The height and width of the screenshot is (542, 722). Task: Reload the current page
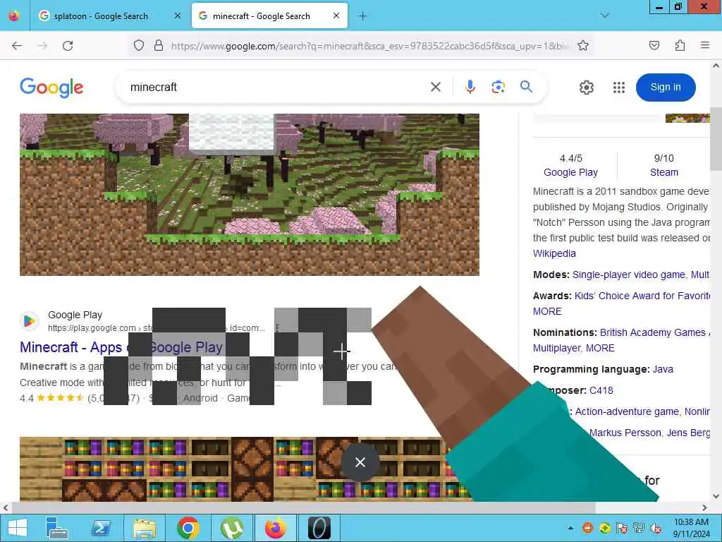[x=68, y=46]
